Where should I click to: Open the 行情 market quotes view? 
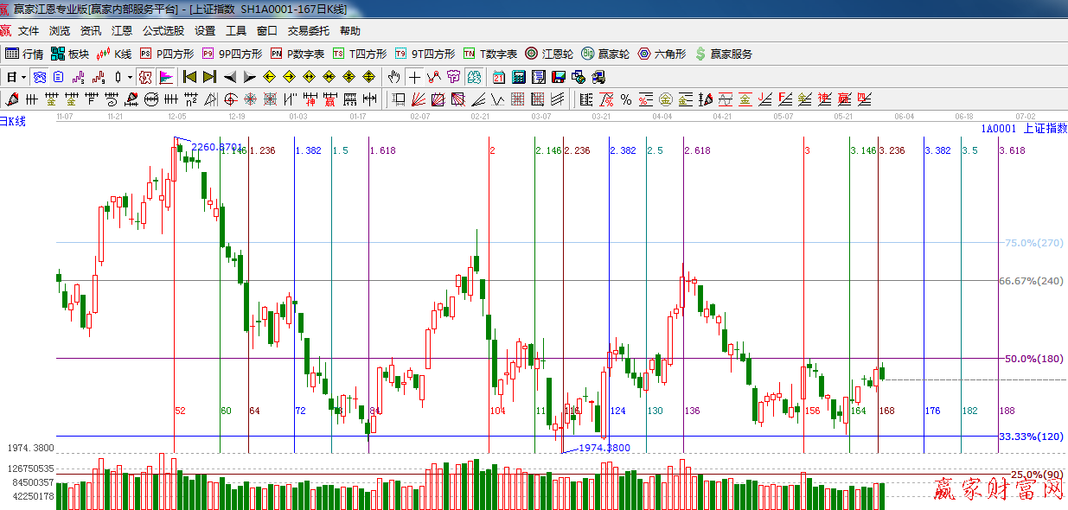click(x=24, y=54)
